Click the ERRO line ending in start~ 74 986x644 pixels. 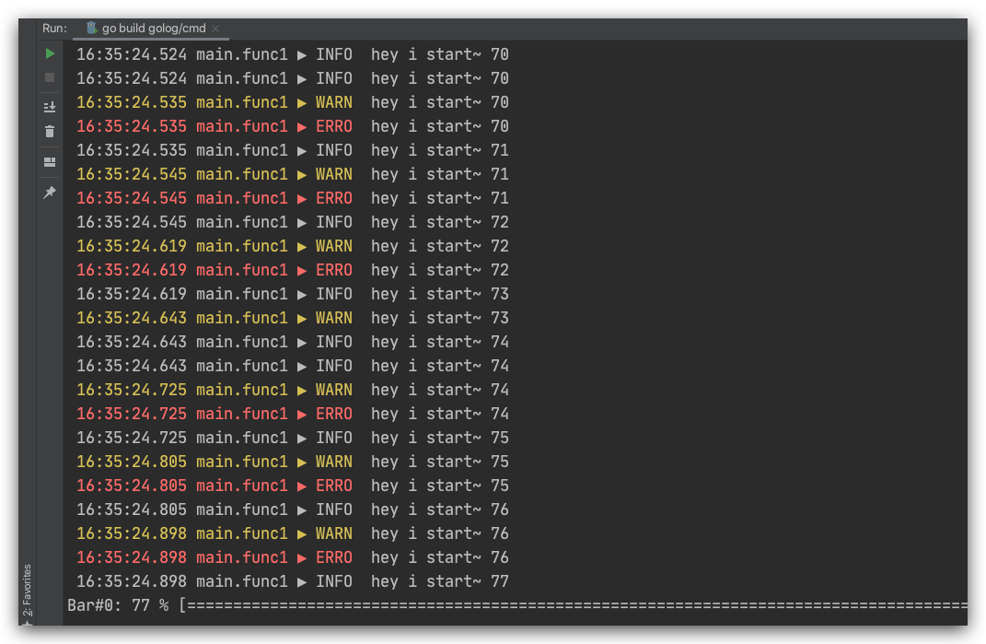point(293,414)
